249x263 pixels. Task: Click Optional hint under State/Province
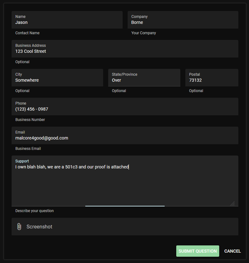[119, 91]
